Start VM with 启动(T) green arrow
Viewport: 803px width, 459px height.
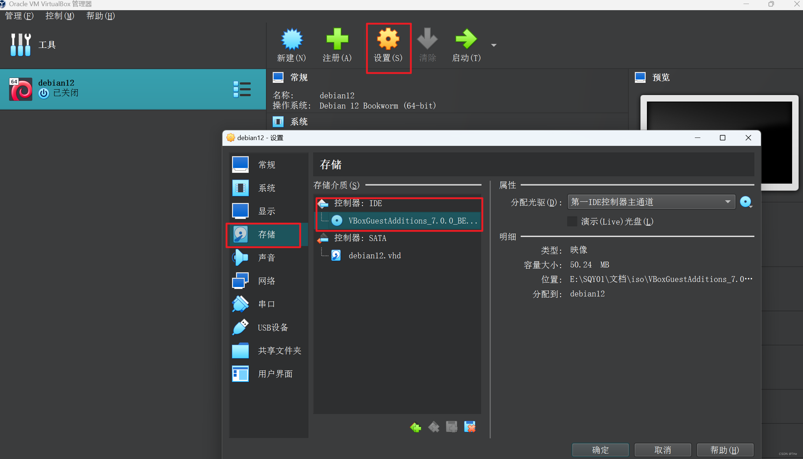(466, 39)
